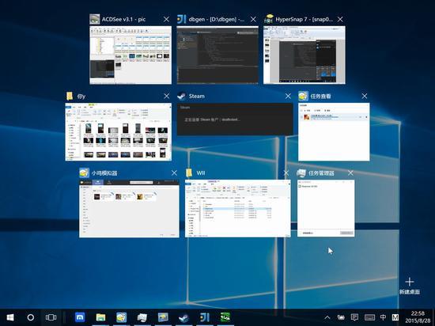Open the touch keyboard tray icon
Screen dimensions: 435x326
tap(369, 317)
